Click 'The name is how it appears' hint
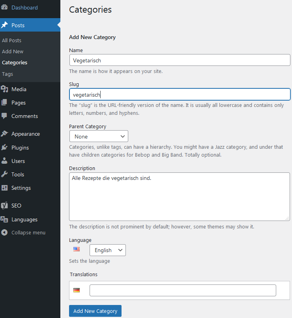292x318 pixels. pos(116,71)
